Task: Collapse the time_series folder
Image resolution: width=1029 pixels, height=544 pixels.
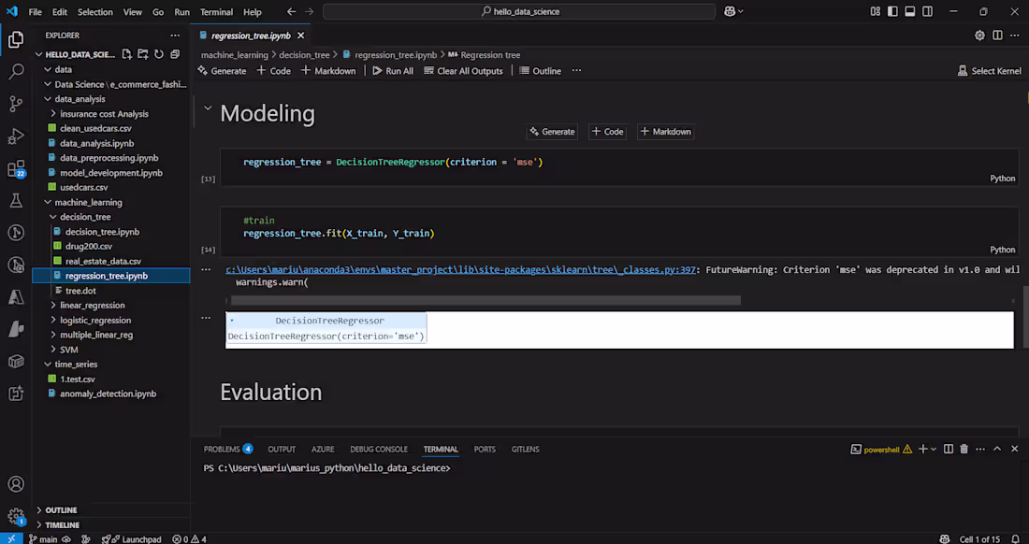Action: coord(48,365)
